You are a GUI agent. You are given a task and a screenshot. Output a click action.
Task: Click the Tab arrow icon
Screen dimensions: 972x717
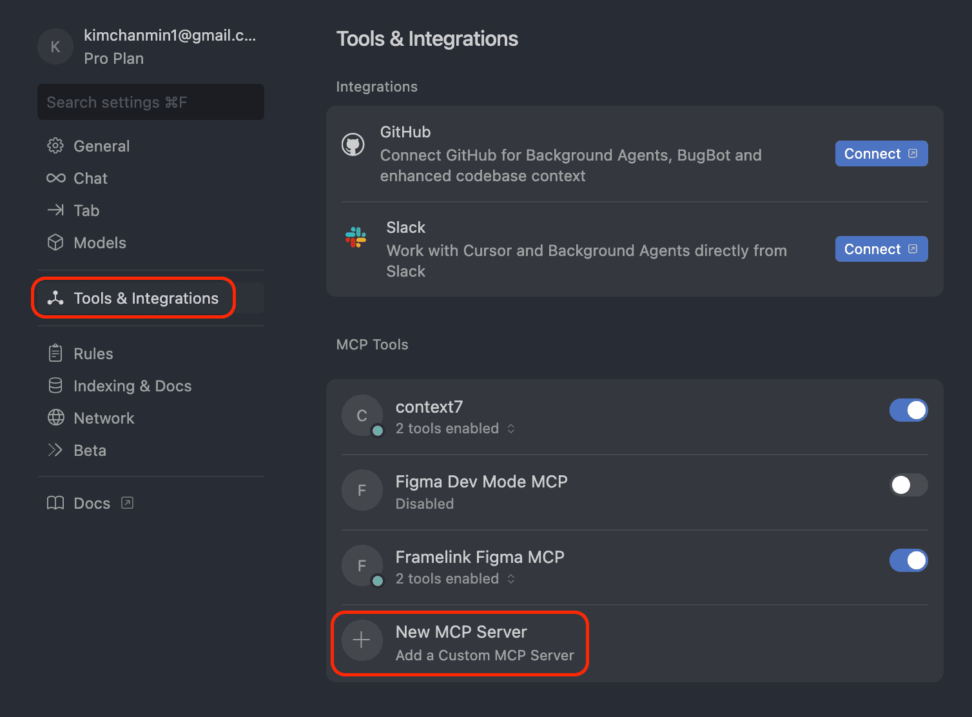click(x=55, y=210)
